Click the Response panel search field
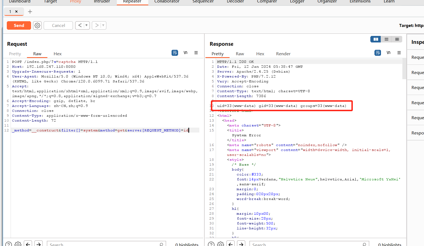 [x=309, y=244]
